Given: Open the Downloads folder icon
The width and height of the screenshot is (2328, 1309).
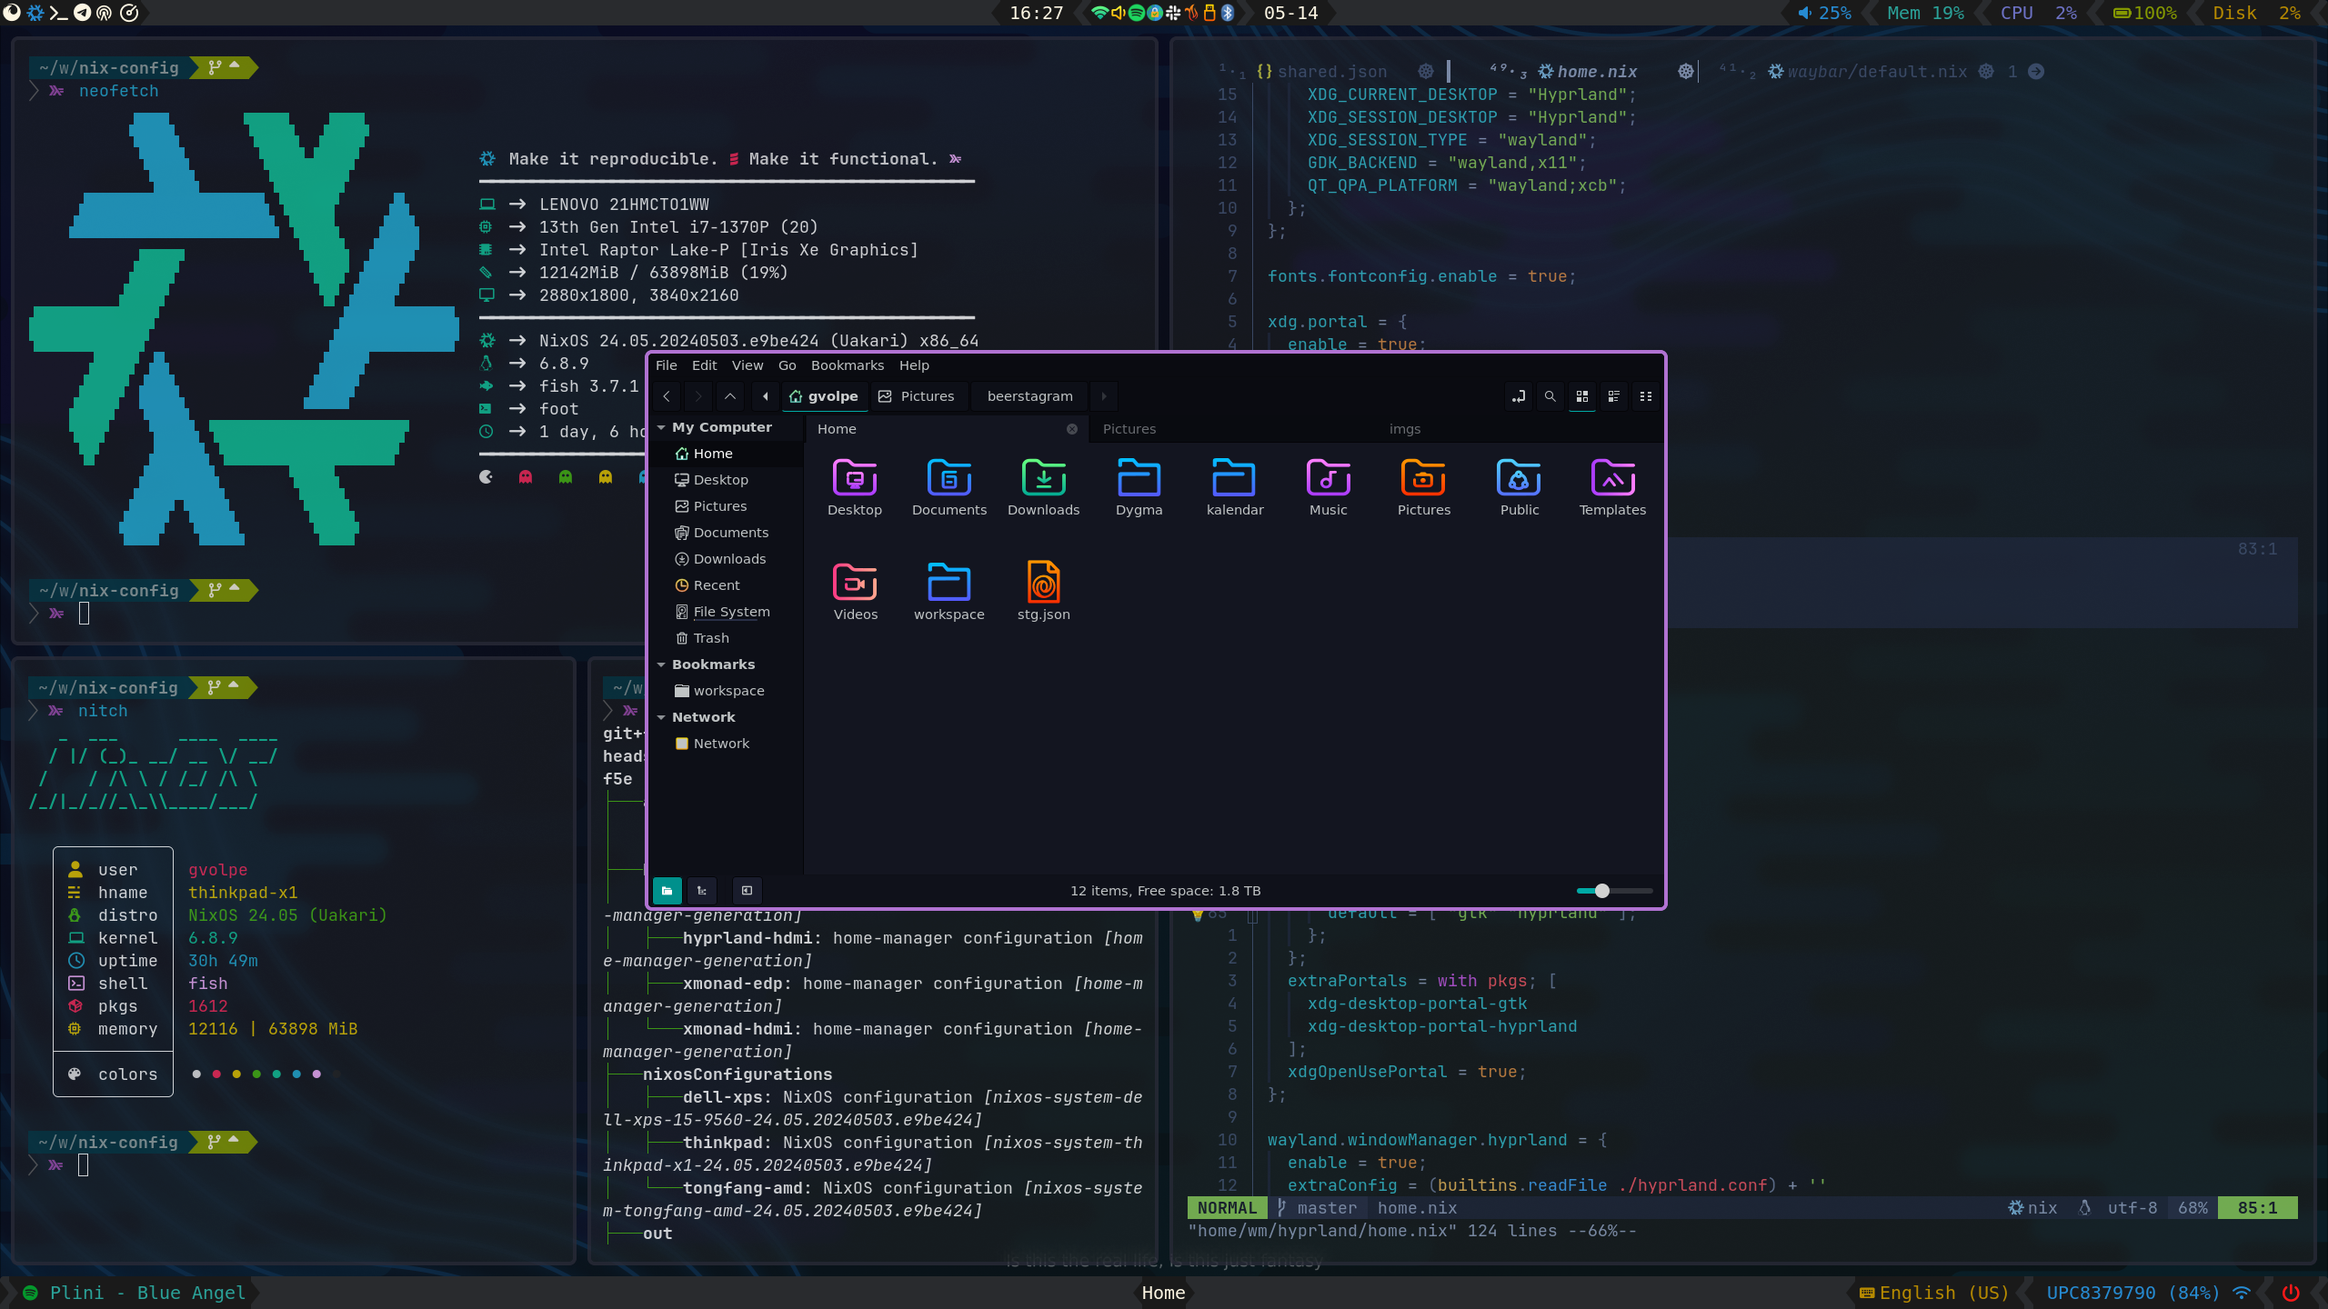Looking at the screenshot, I should tap(1043, 479).
